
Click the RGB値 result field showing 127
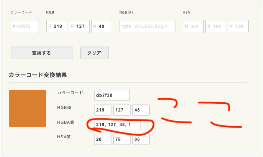(x=122, y=110)
